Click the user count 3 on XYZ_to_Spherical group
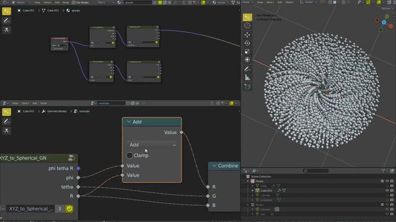Screen dimensions: 396x222 59,208
